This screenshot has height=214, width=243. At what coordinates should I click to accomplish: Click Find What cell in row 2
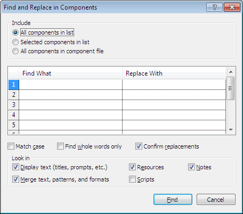point(70,95)
